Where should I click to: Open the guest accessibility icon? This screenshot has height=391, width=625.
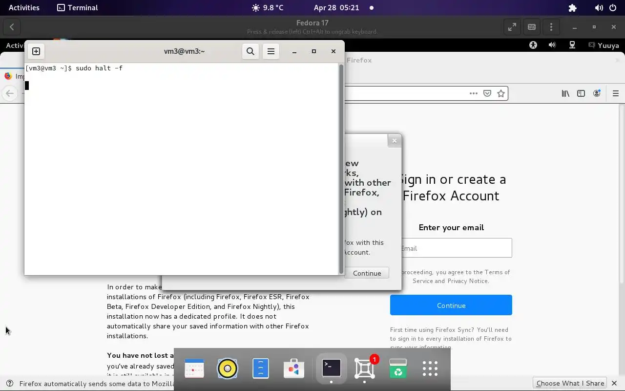click(533, 45)
